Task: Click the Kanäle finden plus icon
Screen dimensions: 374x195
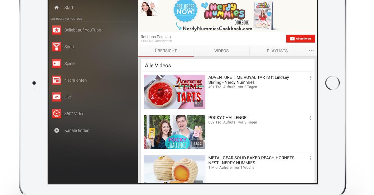Action: 57,131
